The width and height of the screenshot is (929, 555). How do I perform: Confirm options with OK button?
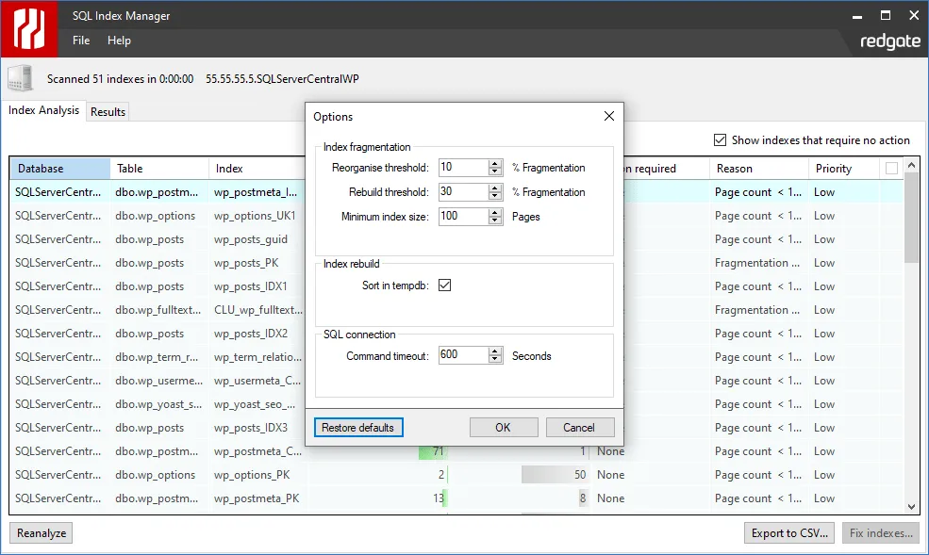tap(504, 427)
